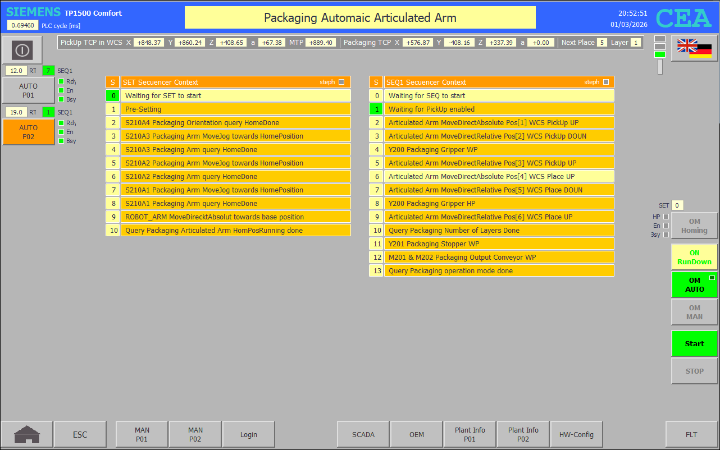The height and width of the screenshot is (450, 720).
Task: Go to the home screen icon
Action: (x=27, y=434)
